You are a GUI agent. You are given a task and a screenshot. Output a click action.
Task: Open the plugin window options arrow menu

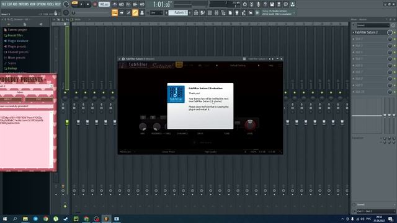(x=119, y=59)
